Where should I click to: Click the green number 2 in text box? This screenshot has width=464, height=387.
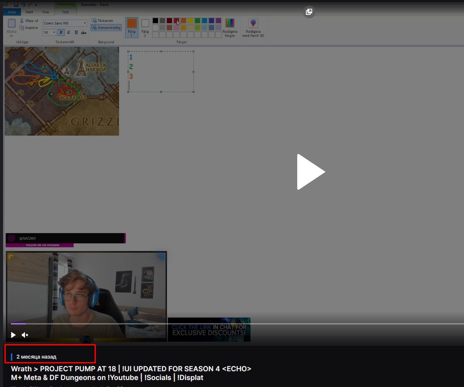pyautogui.click(x=131, y=67)
